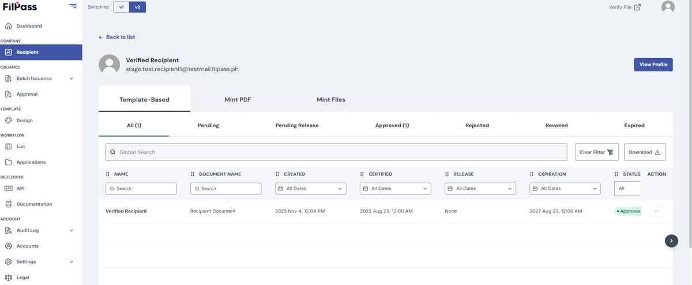Click the Approved status badge

point(628,211)
